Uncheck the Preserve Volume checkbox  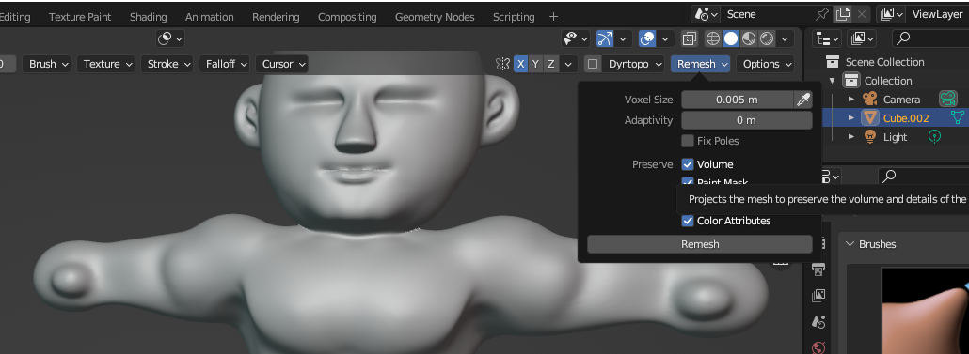[687, 164]
